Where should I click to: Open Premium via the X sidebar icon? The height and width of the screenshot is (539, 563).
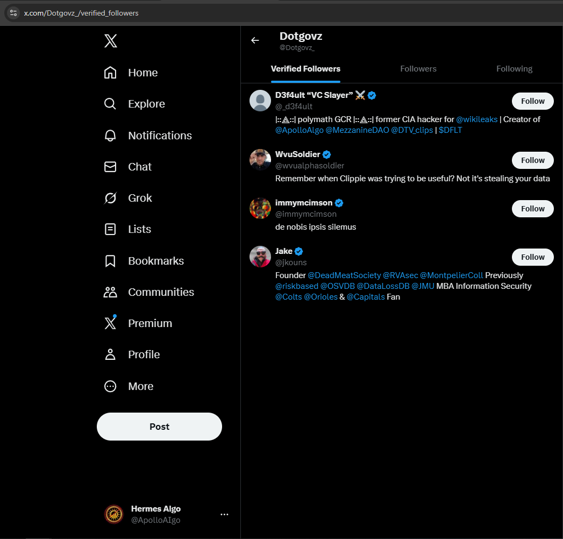pos(110,323)
